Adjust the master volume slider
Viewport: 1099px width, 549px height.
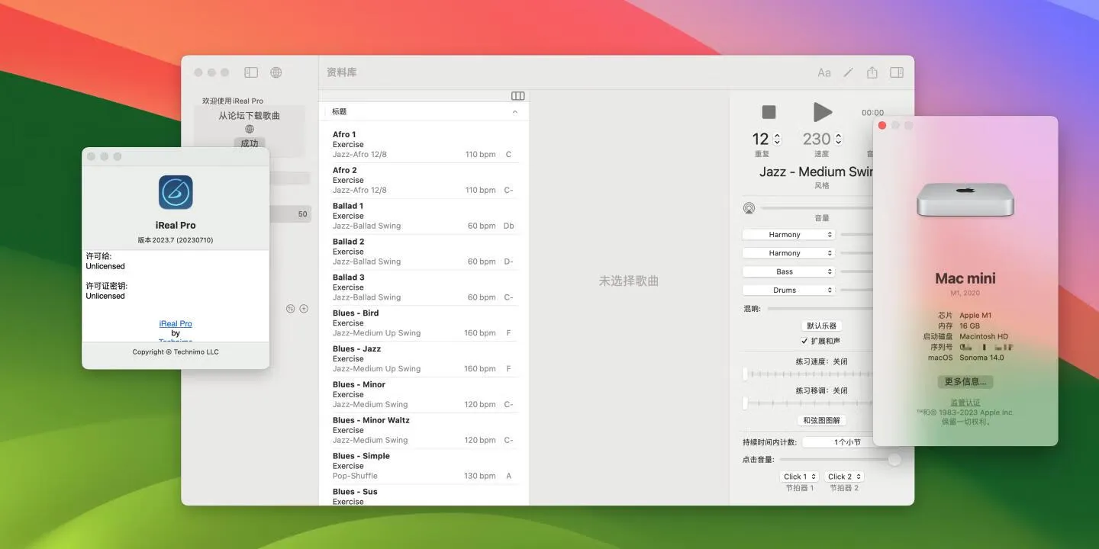coord(817,208)
